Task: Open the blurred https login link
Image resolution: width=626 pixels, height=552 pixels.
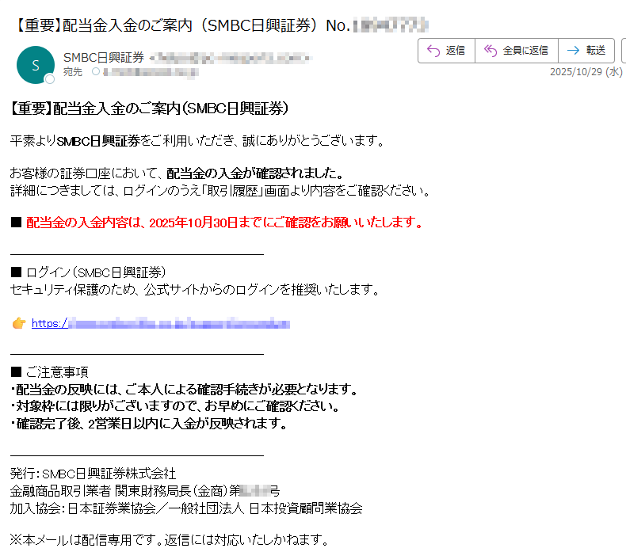Action: (161, 323)
